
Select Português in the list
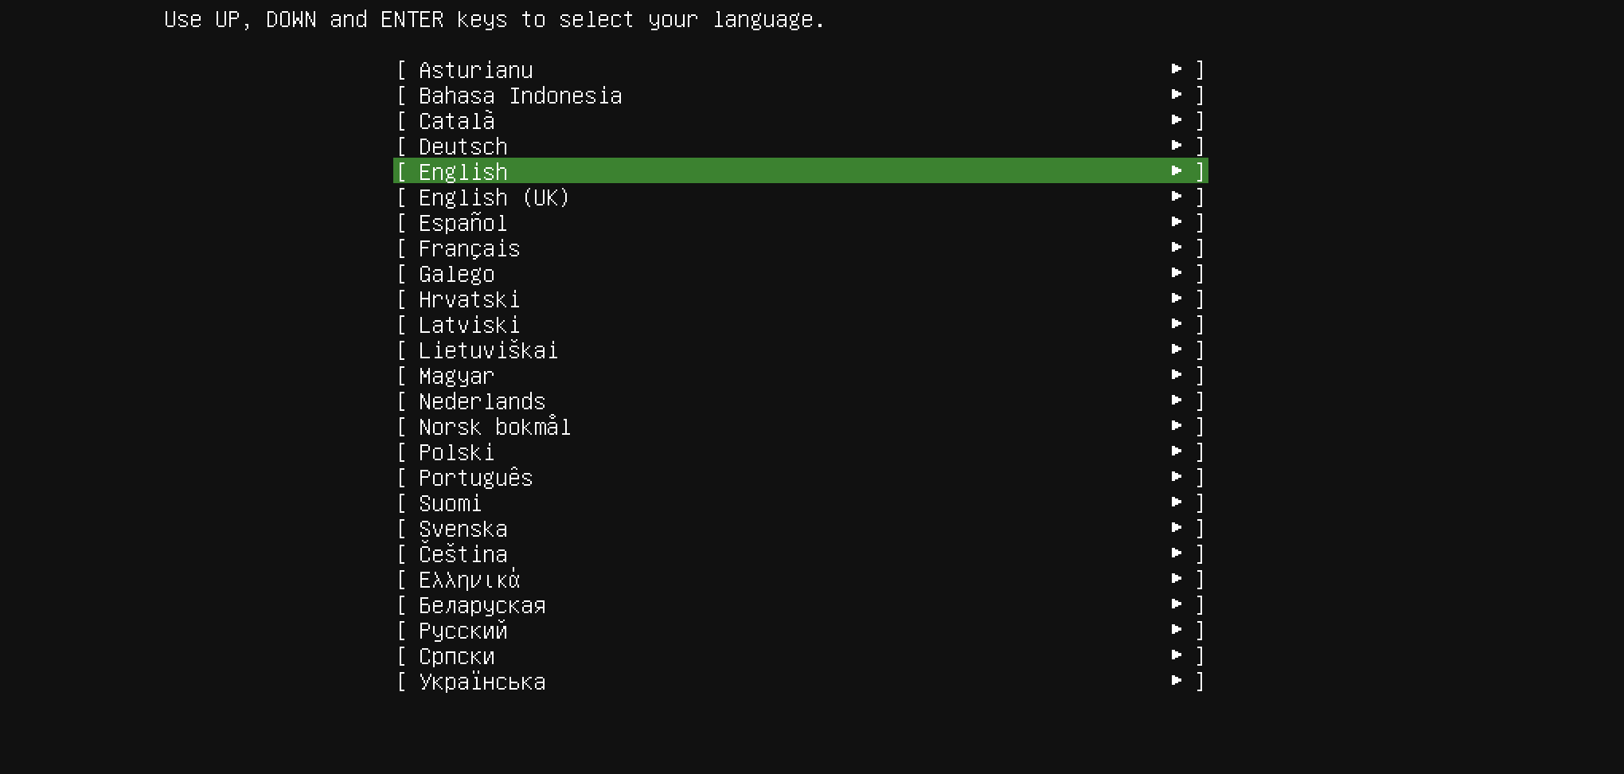(x=801, y=478)
